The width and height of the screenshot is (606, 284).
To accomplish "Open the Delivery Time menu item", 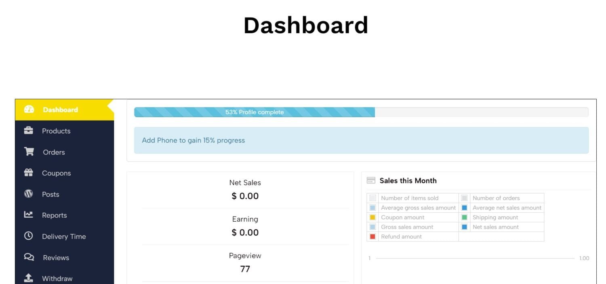I will coord(64,237).
